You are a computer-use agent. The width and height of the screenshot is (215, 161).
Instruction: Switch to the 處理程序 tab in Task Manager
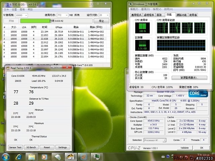149,15
